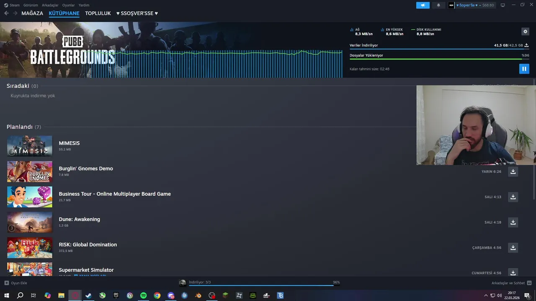Click the İndiriliyor: 3/3 status text
536x301 pixels.
[x=200, y=282]
